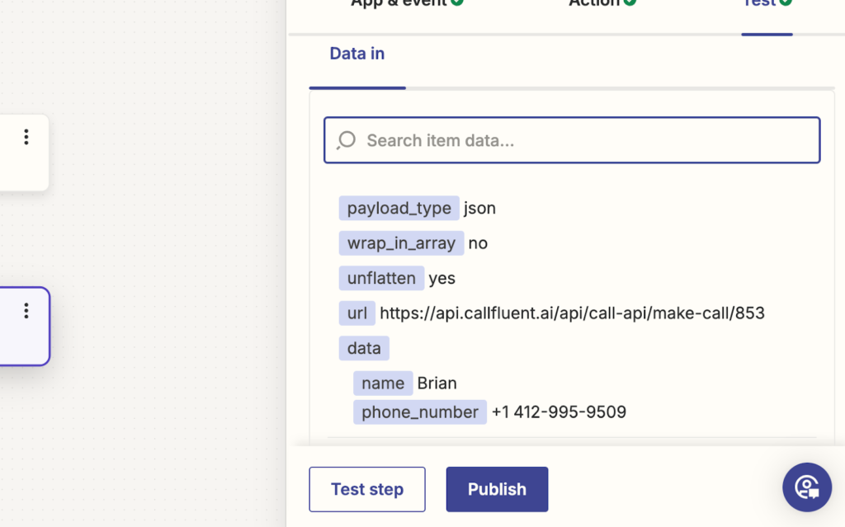Select the Action tab

(593, 3)
